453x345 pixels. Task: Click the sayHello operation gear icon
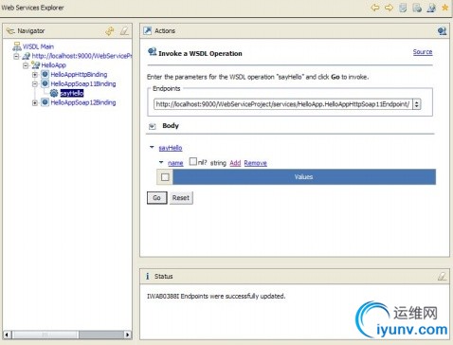54,93
